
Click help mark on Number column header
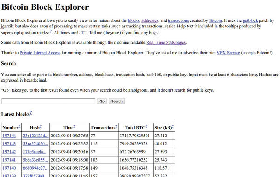pyautogui.click(x=20, y=126)
